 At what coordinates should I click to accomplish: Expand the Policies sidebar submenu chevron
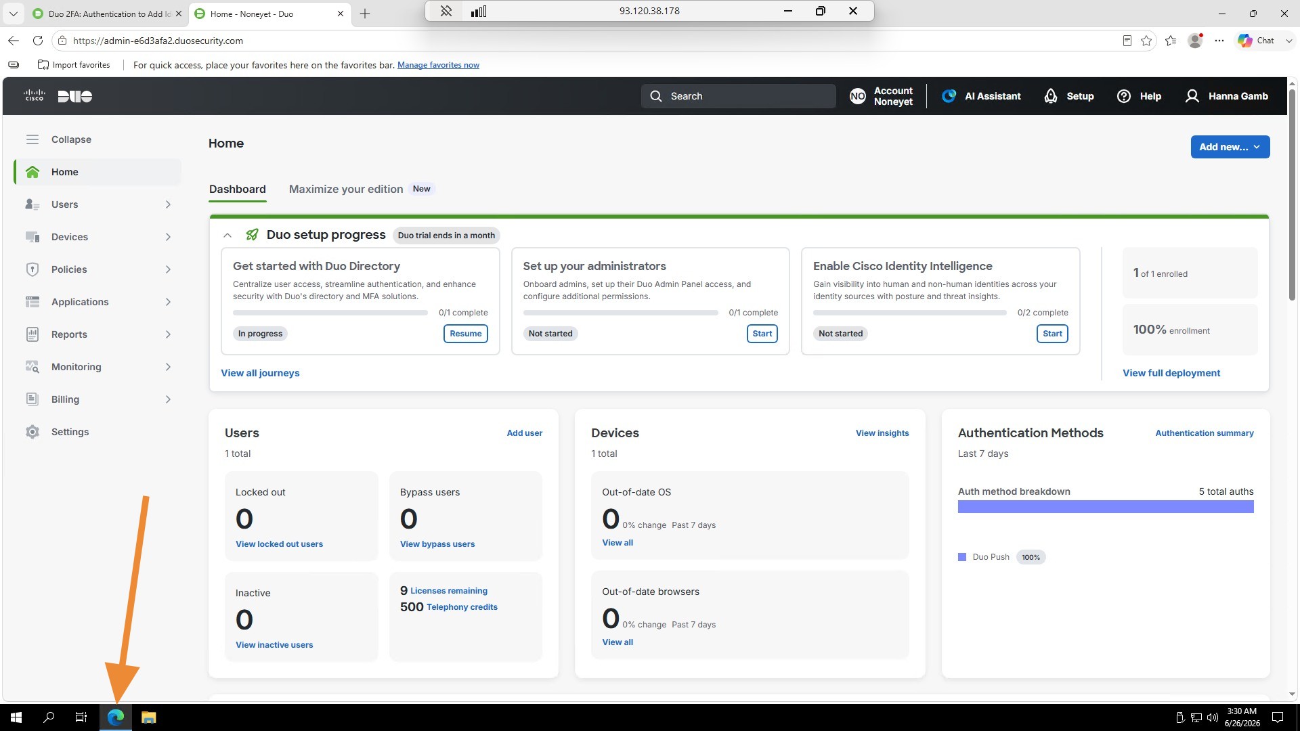(x=168, y=269)
